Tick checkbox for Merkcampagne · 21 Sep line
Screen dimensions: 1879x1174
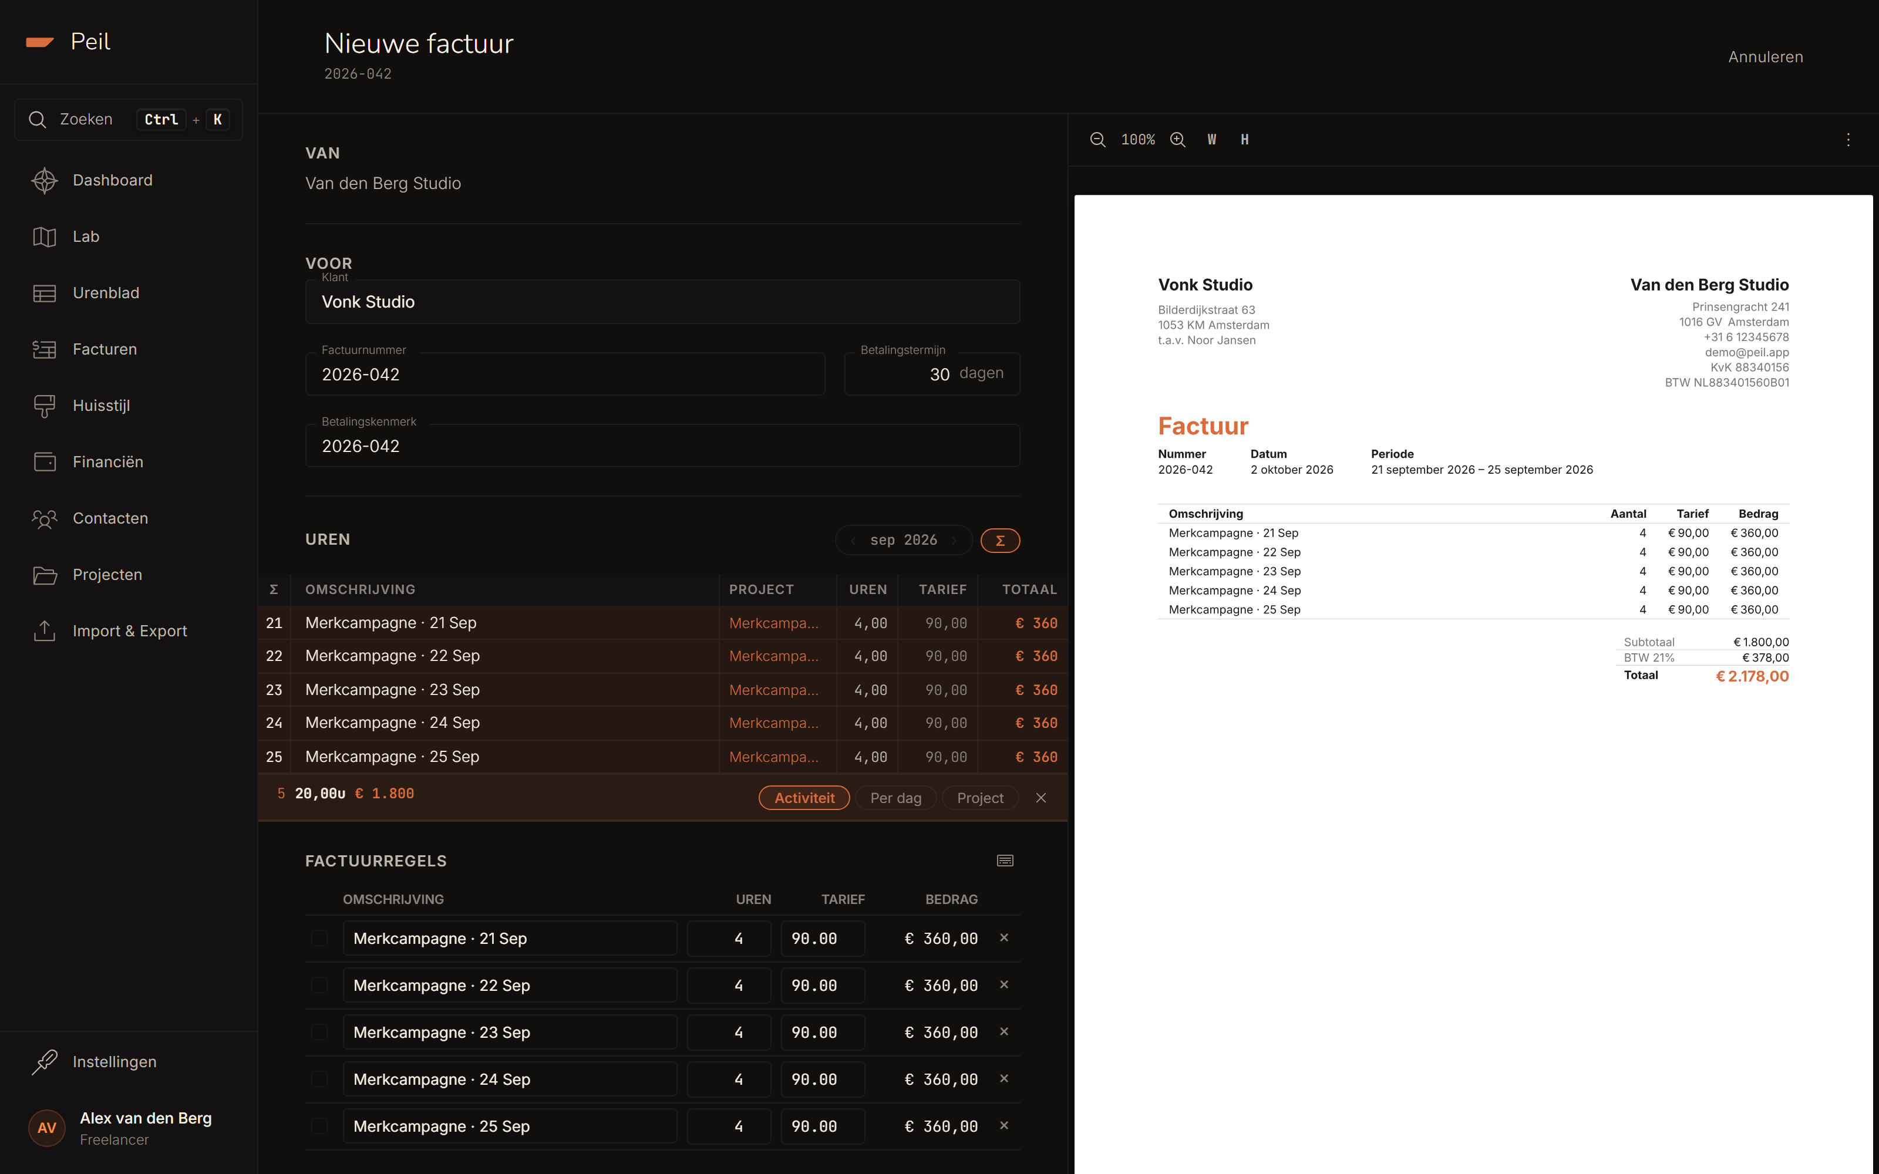coord(319,939)
